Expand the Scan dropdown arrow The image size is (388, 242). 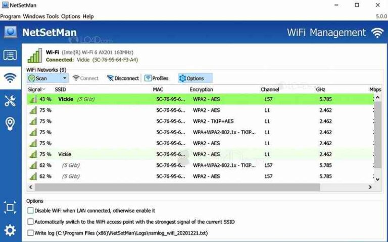click(65, 78)
